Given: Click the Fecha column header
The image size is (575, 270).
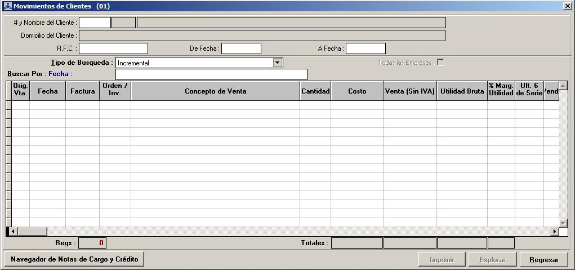Looking at the screenshot, I should [x=47, y=91].
